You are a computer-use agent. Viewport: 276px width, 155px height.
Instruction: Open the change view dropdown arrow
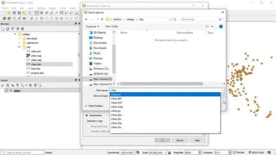tap(212, 26)
